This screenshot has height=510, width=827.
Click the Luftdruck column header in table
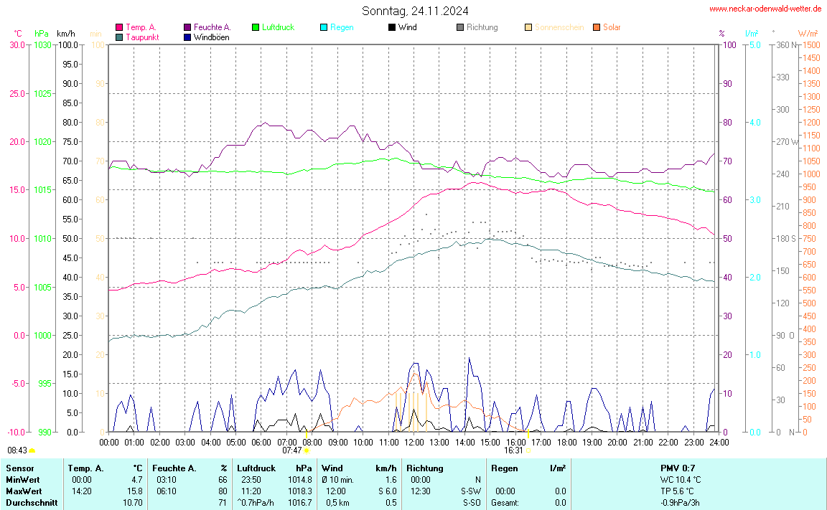(256, 468)
